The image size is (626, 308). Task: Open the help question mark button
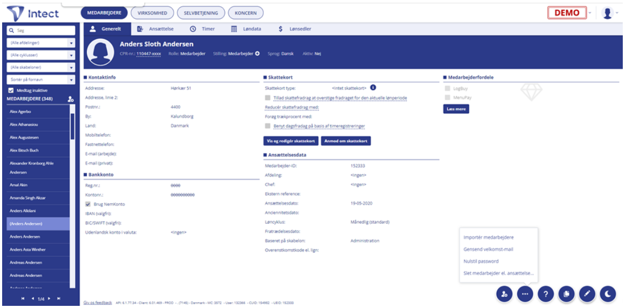point(546,294)
